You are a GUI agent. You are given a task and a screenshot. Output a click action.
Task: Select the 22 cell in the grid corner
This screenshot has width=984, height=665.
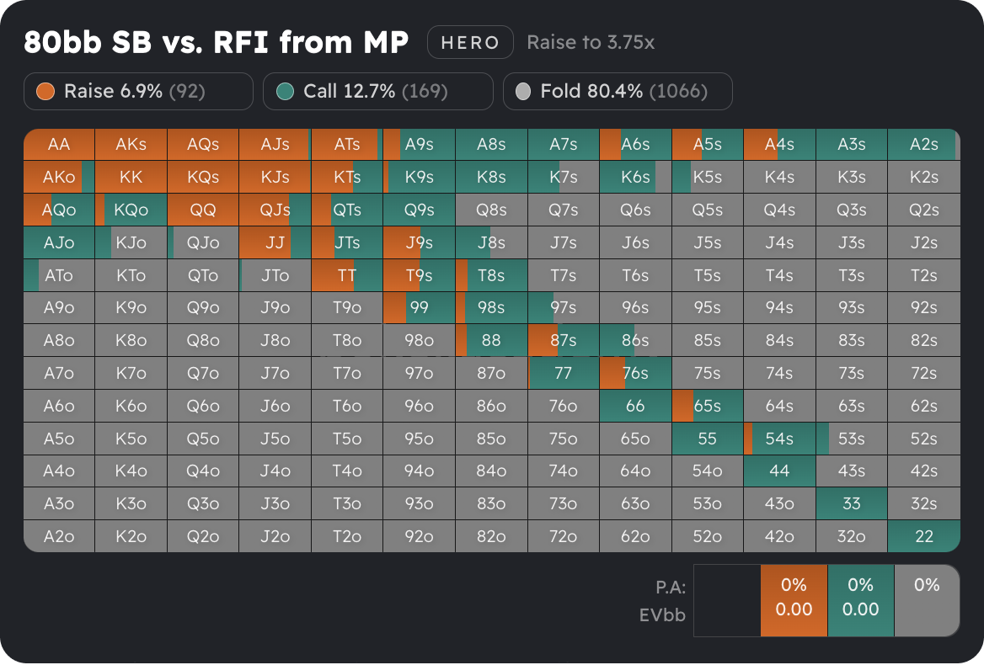pos(924,536)
